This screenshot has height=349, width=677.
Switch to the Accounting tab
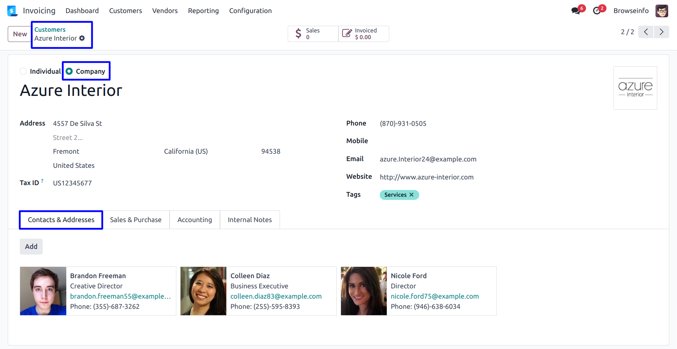click(195, 220)
